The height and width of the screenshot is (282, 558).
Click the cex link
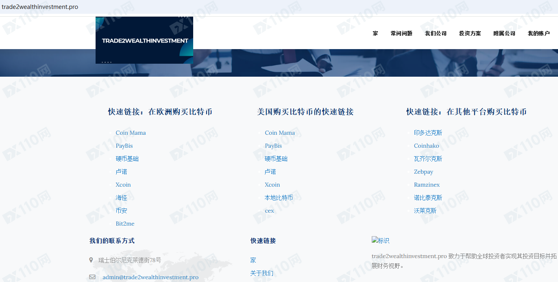click(x=269, y=211)
